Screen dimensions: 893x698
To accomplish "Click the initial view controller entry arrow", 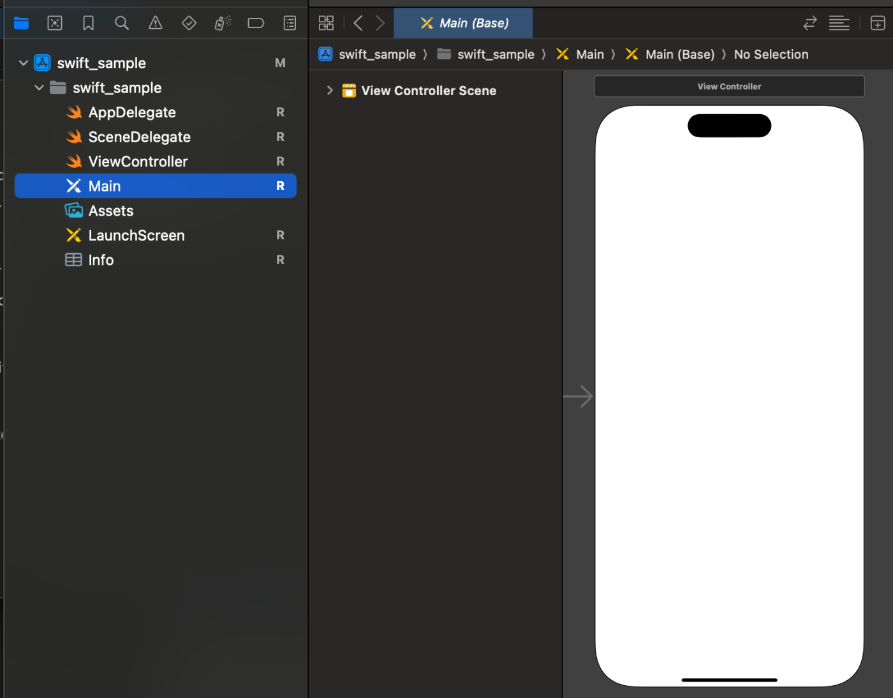I will (x=578, y=397).
